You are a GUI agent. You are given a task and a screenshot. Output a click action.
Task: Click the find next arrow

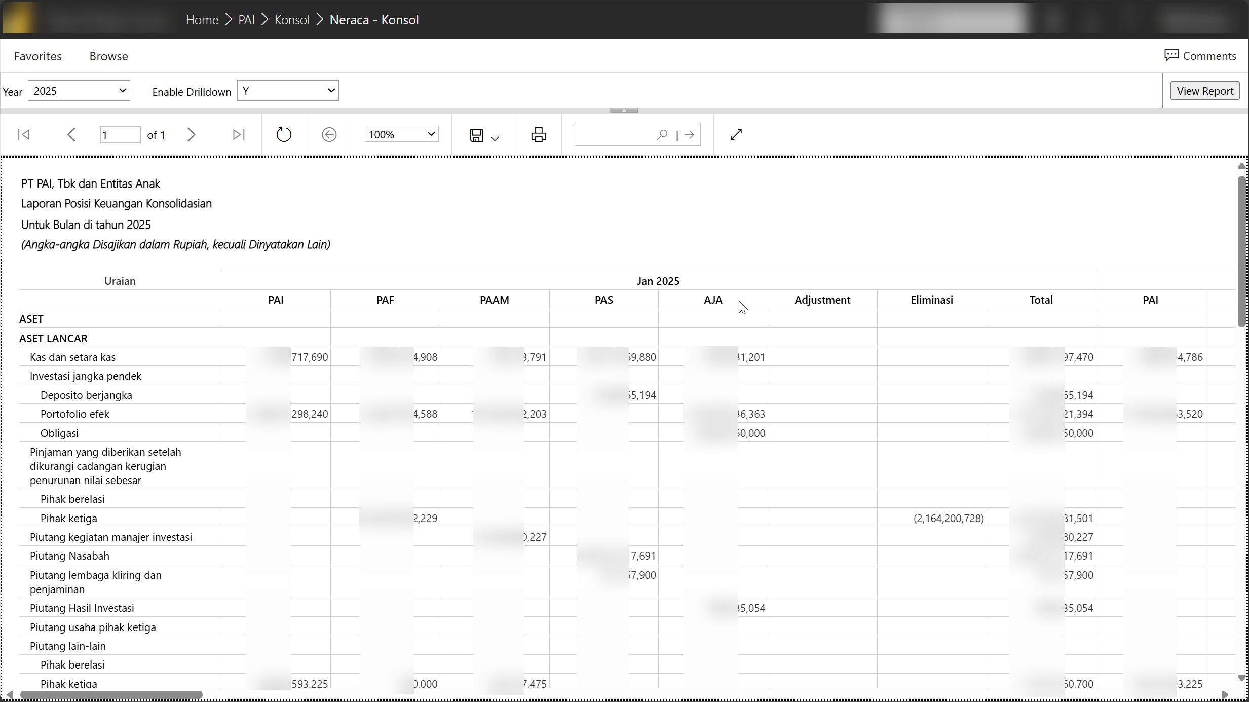689,134
